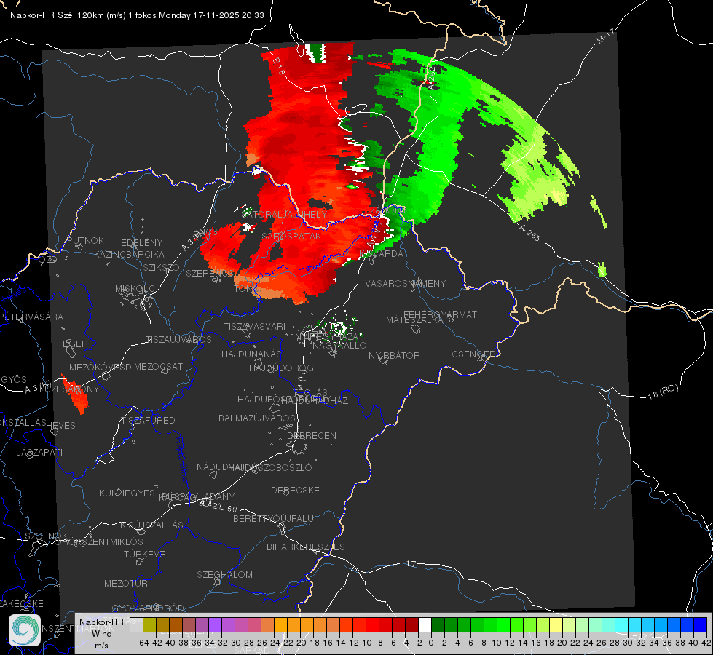The image size is (713, 655).
Task: Select the 'B 18' road label
Action: [x=279, y=66]
